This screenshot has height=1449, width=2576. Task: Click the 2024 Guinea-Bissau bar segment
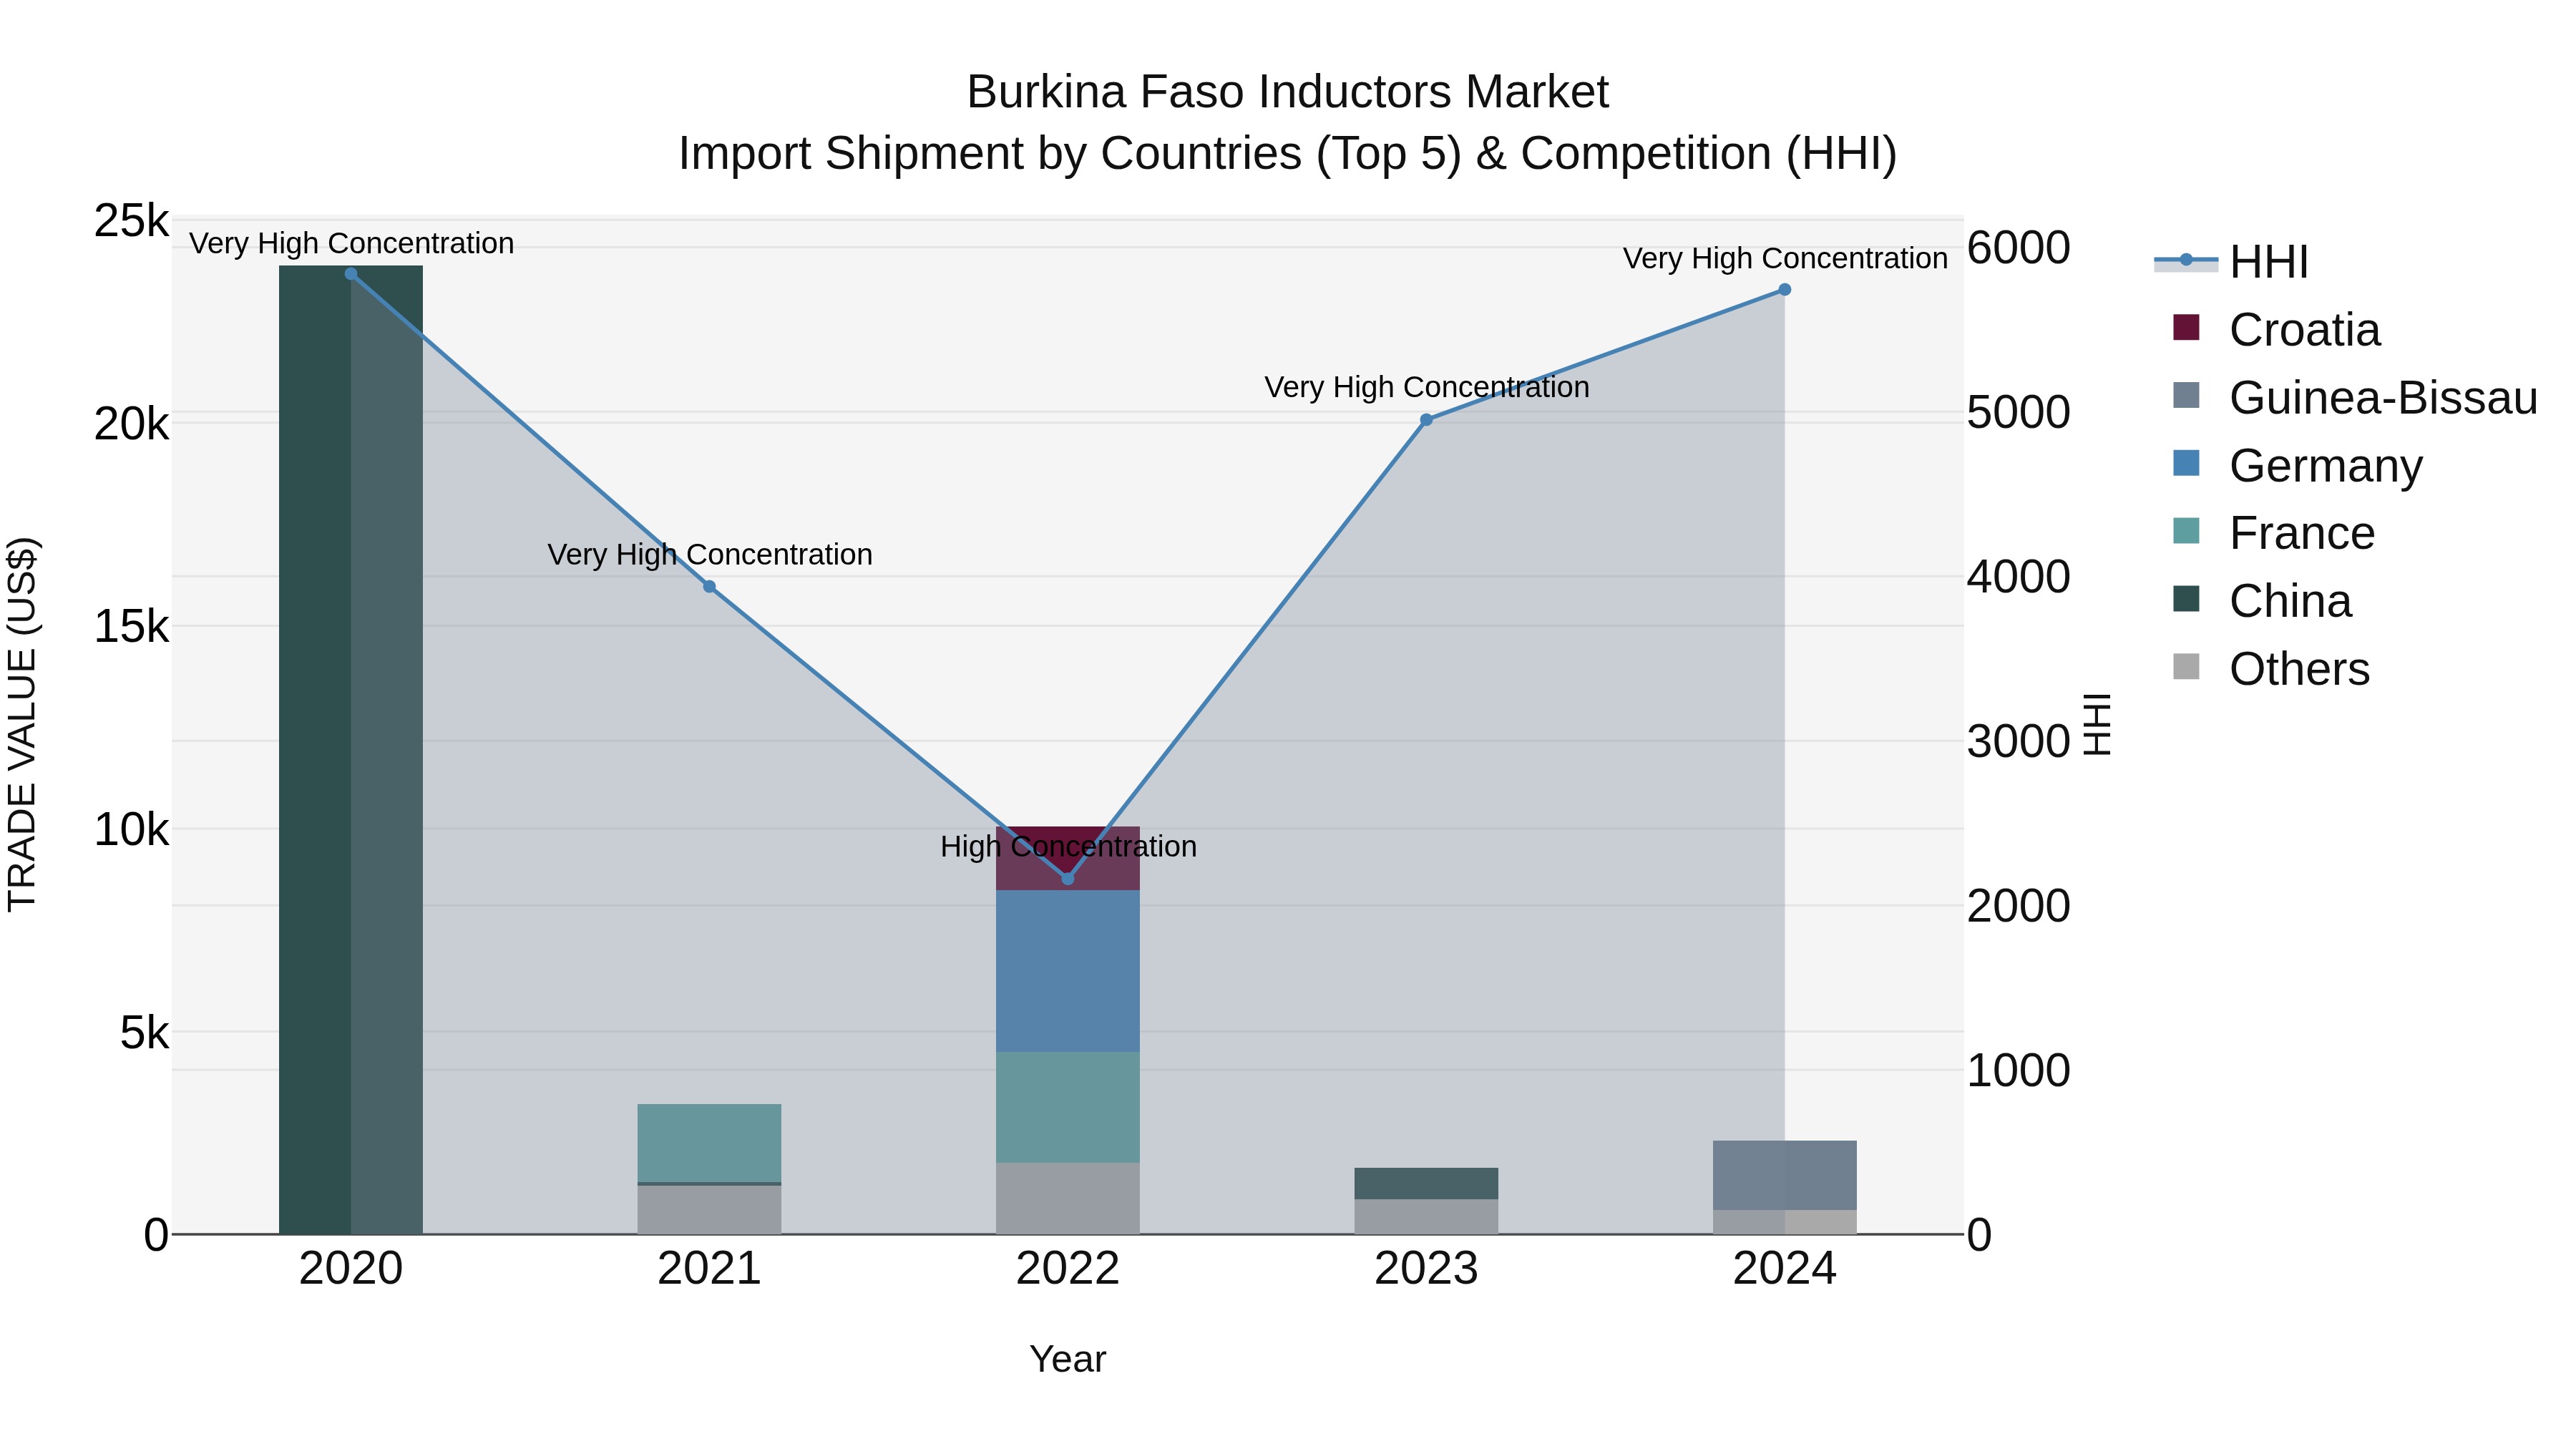tap(1785, 1175)
